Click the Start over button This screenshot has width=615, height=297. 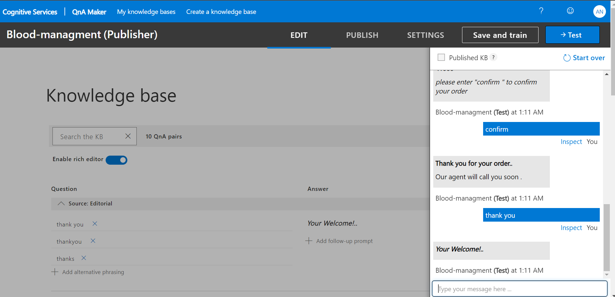pyautogui.click(x=584, y=58)
